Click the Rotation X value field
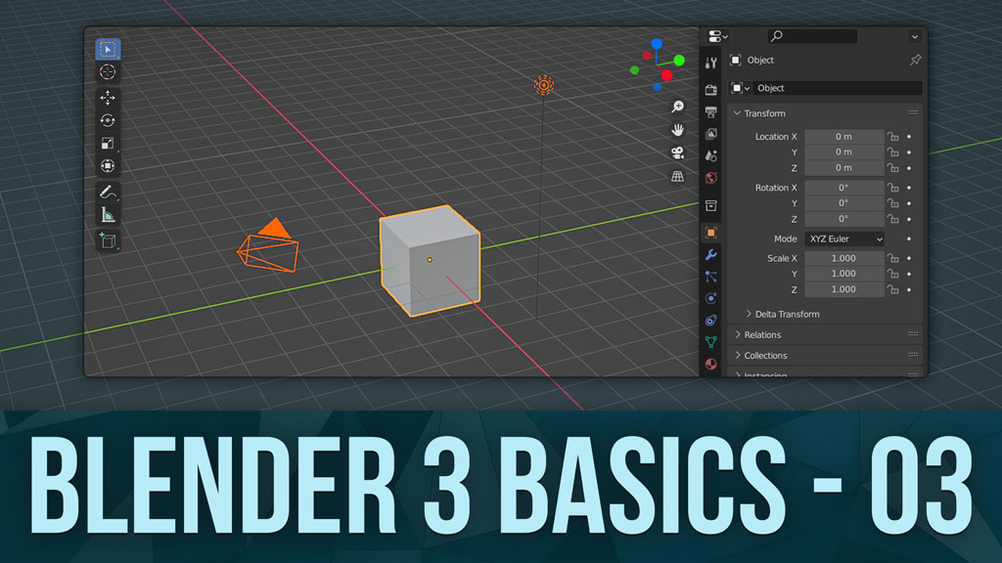The width and height of the screenshot is (1002, 563). point(844,188)
